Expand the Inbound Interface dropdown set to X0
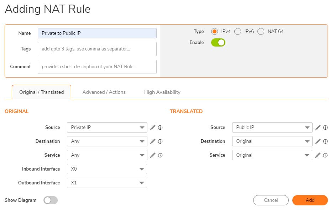 point(107,169)
